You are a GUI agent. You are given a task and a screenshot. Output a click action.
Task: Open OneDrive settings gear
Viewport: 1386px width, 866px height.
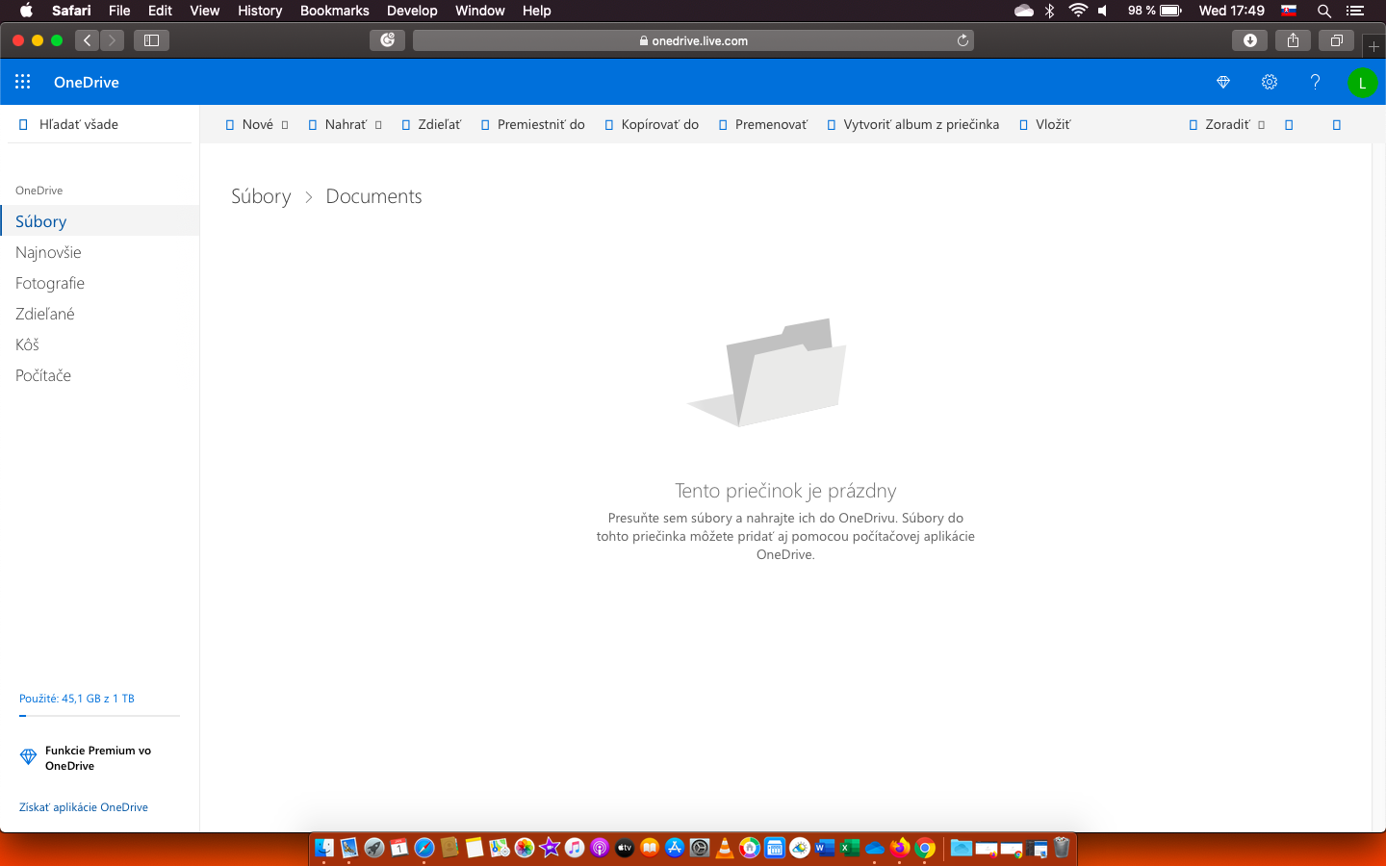(1270, 82)
